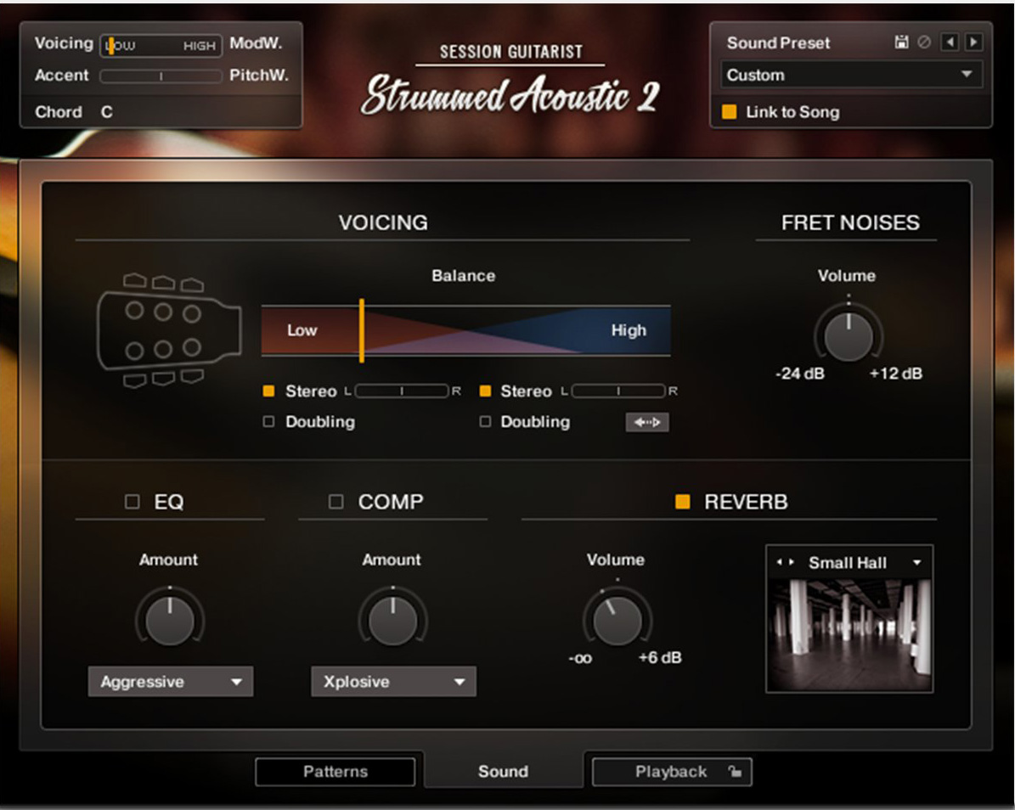Switch to the Sound tab

point(503,771)
